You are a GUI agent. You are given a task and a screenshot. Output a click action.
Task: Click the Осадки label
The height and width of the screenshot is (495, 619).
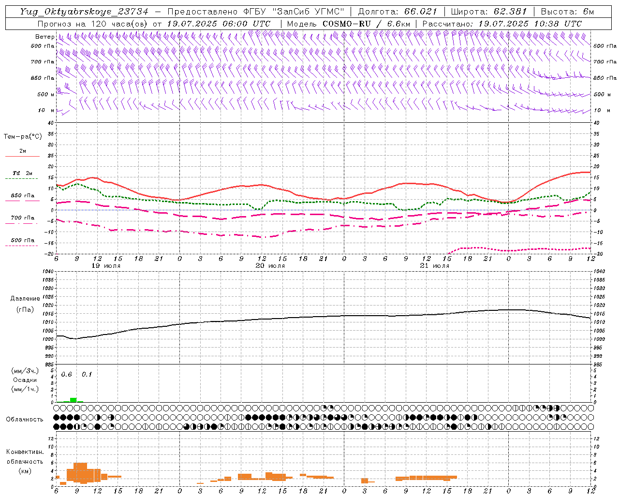25,380
